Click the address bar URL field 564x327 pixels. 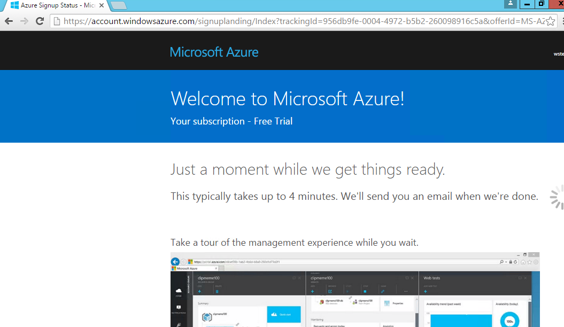304,21
